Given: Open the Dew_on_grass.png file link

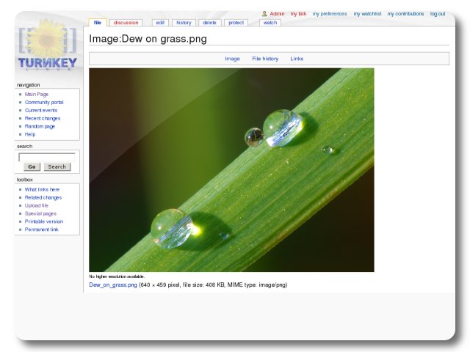Looking at the screenshot, I should (113, 285).
